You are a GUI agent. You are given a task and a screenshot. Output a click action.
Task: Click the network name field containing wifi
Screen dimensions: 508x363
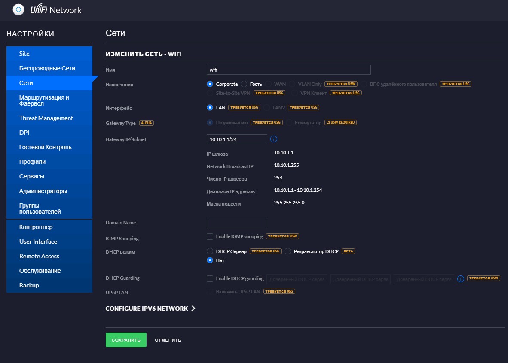[288, 70]
